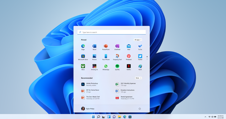Click the More recommended button
Viewport: 226px width, 119px height.
click(x=138, y=78)
